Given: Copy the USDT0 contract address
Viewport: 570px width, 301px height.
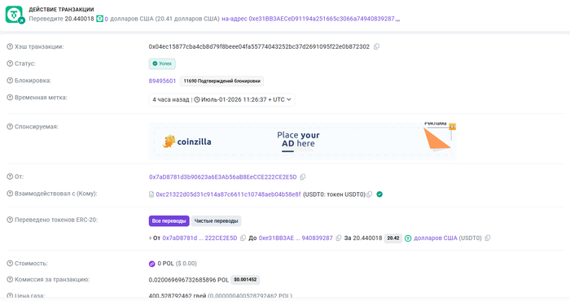Looking at the screenshot, I should pos(370,194).
